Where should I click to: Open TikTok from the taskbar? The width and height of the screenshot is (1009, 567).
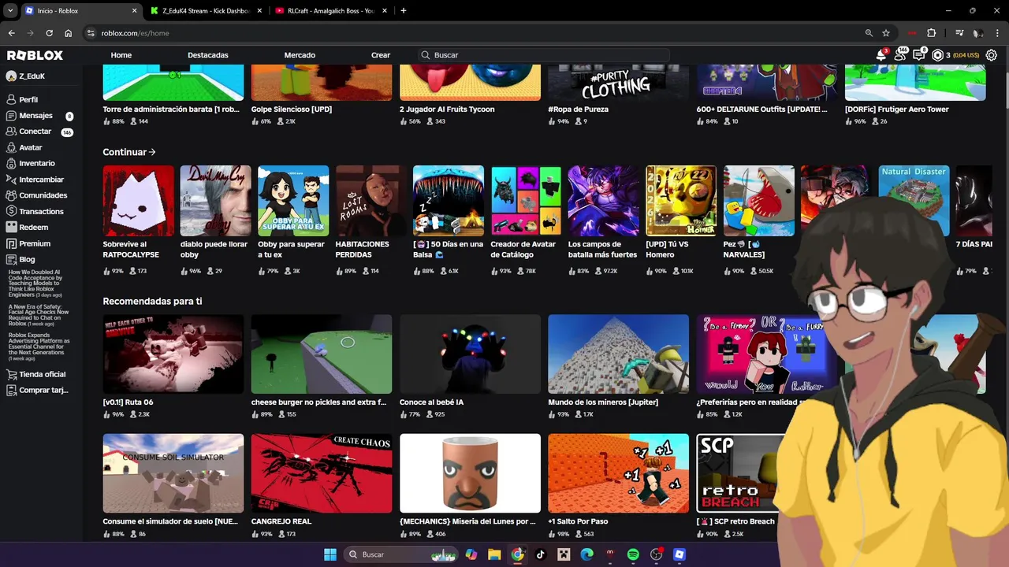point(540,554)
